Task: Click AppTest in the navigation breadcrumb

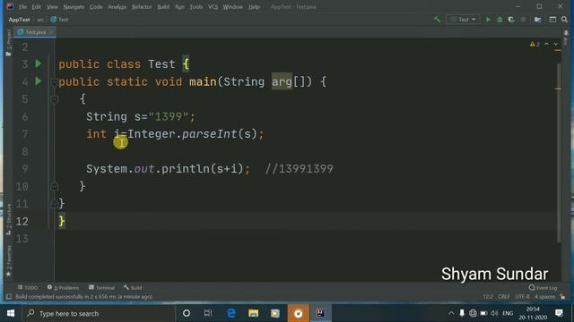Action: [19, 20]
